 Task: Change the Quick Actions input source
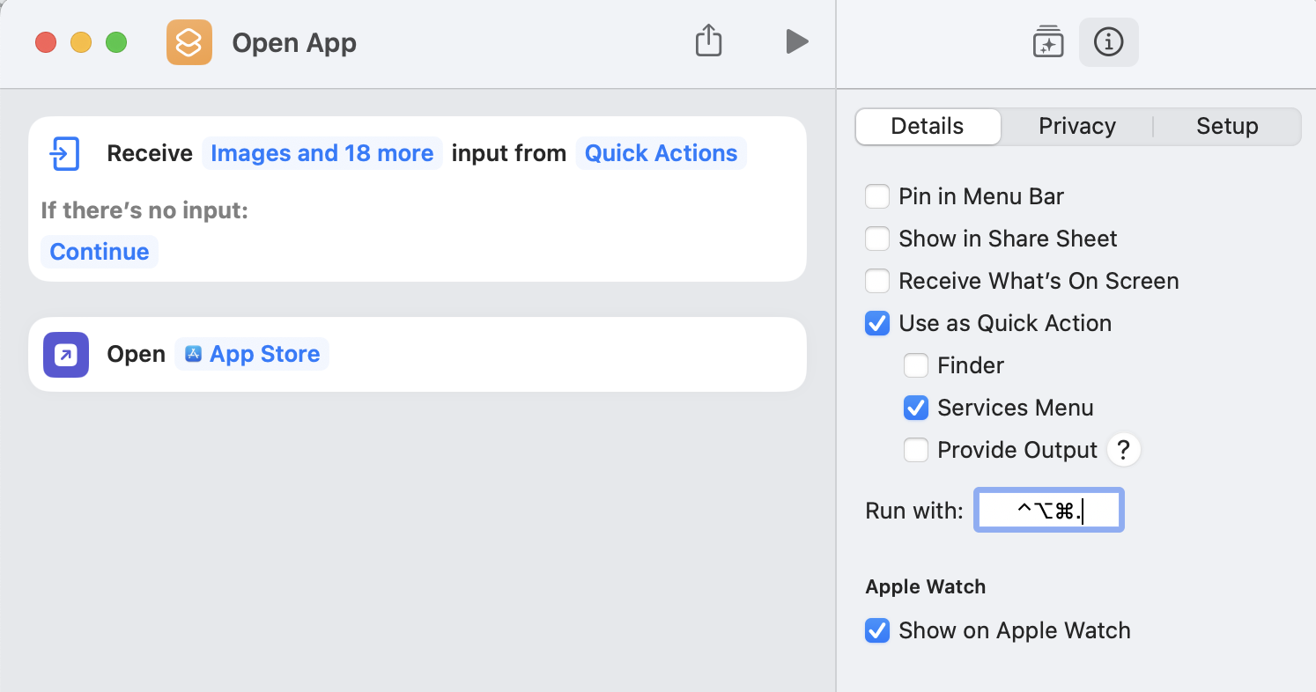661,153
